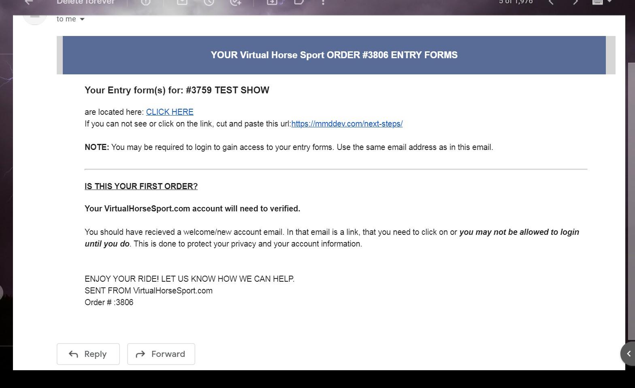Image resolution: width=635 pixels, height=388 pixels.
Task: Select 'you may not be allowed to login' text
Action: pyautogui.click(x=519, y=232)
